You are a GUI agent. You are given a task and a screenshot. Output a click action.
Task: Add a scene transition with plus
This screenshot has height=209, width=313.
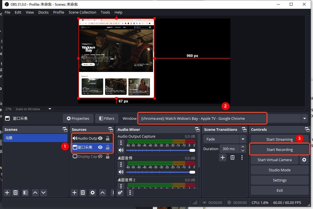tap(223, 158)
